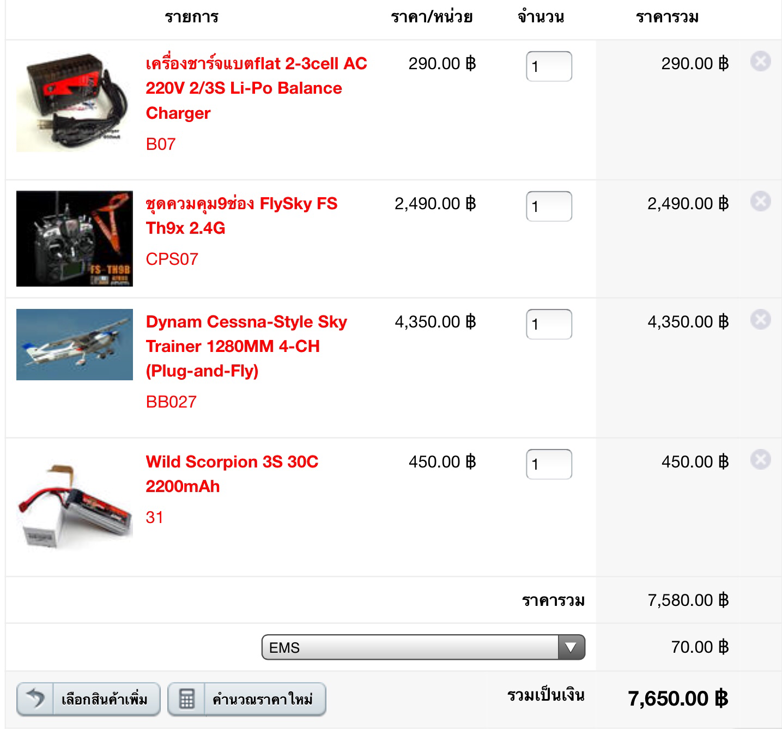Click the Cessna airplane product thumbnail
The image size is (782, 729).
(75, 344)
